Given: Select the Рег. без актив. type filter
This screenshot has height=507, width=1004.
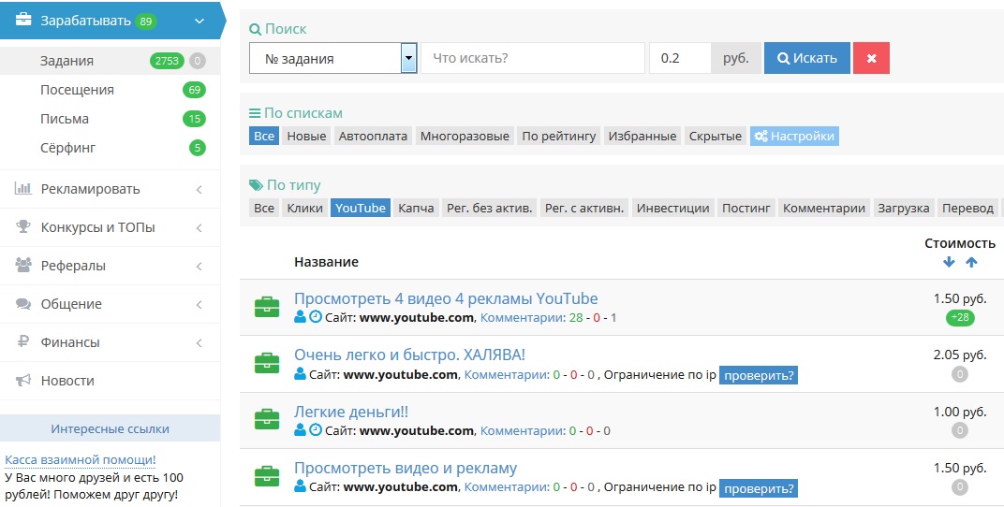Looking at the screenshot, I should (489, 208).
